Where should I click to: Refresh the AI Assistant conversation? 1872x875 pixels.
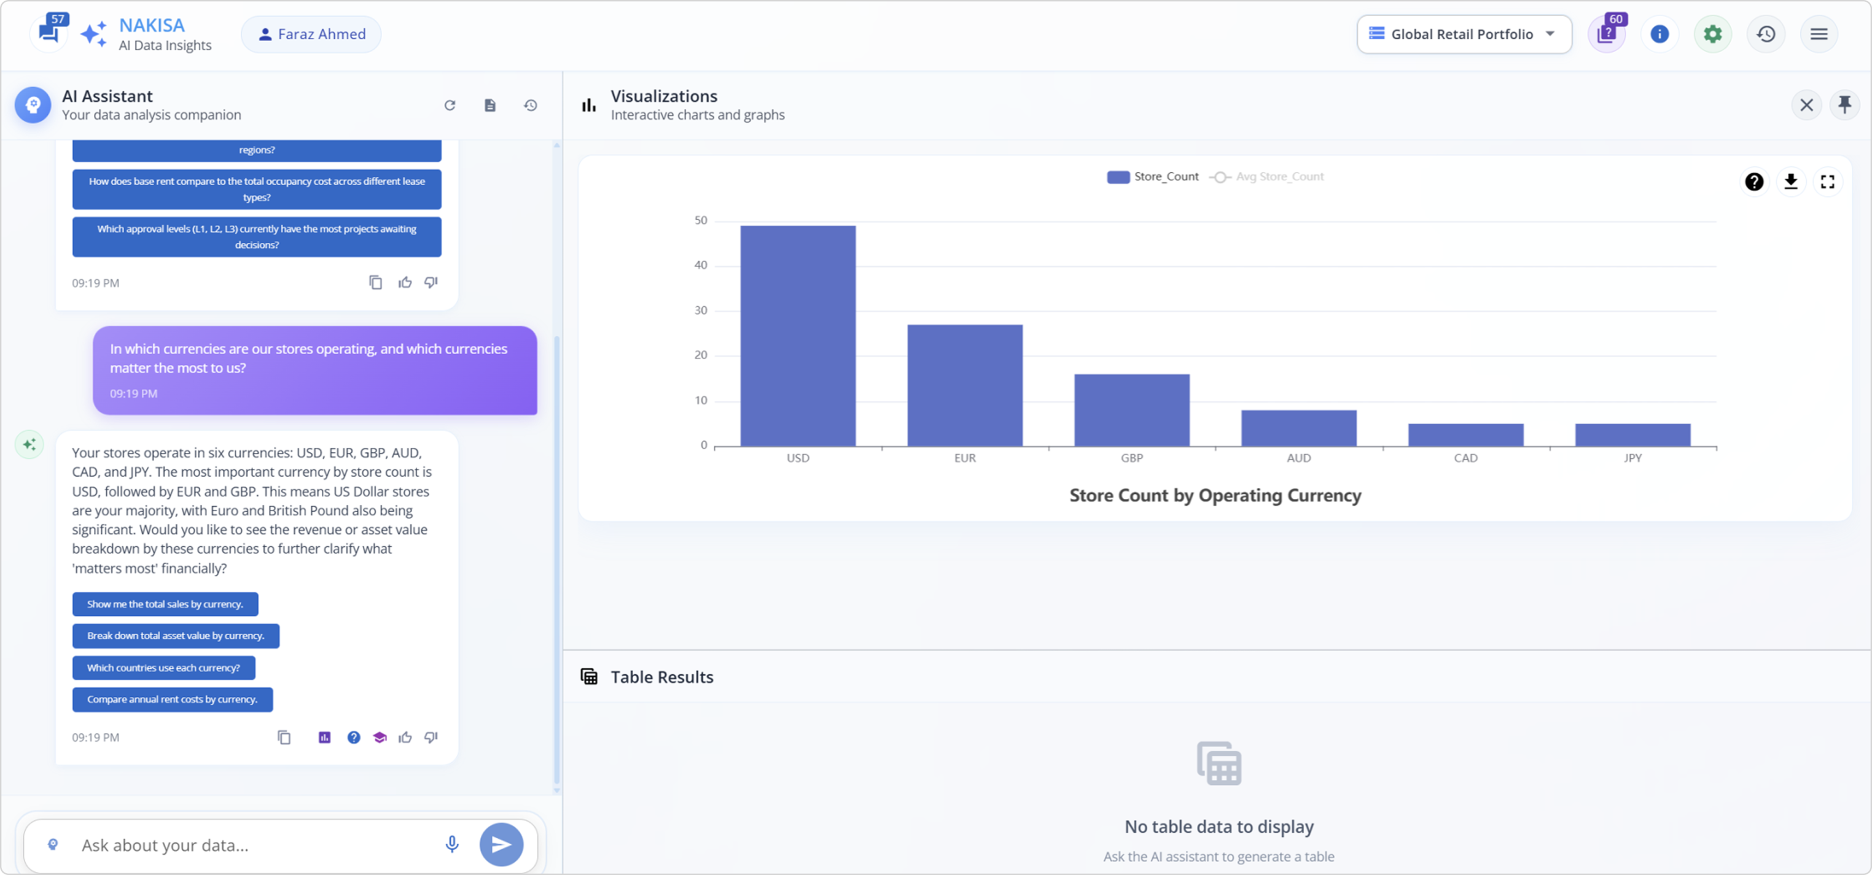point(450,106)
